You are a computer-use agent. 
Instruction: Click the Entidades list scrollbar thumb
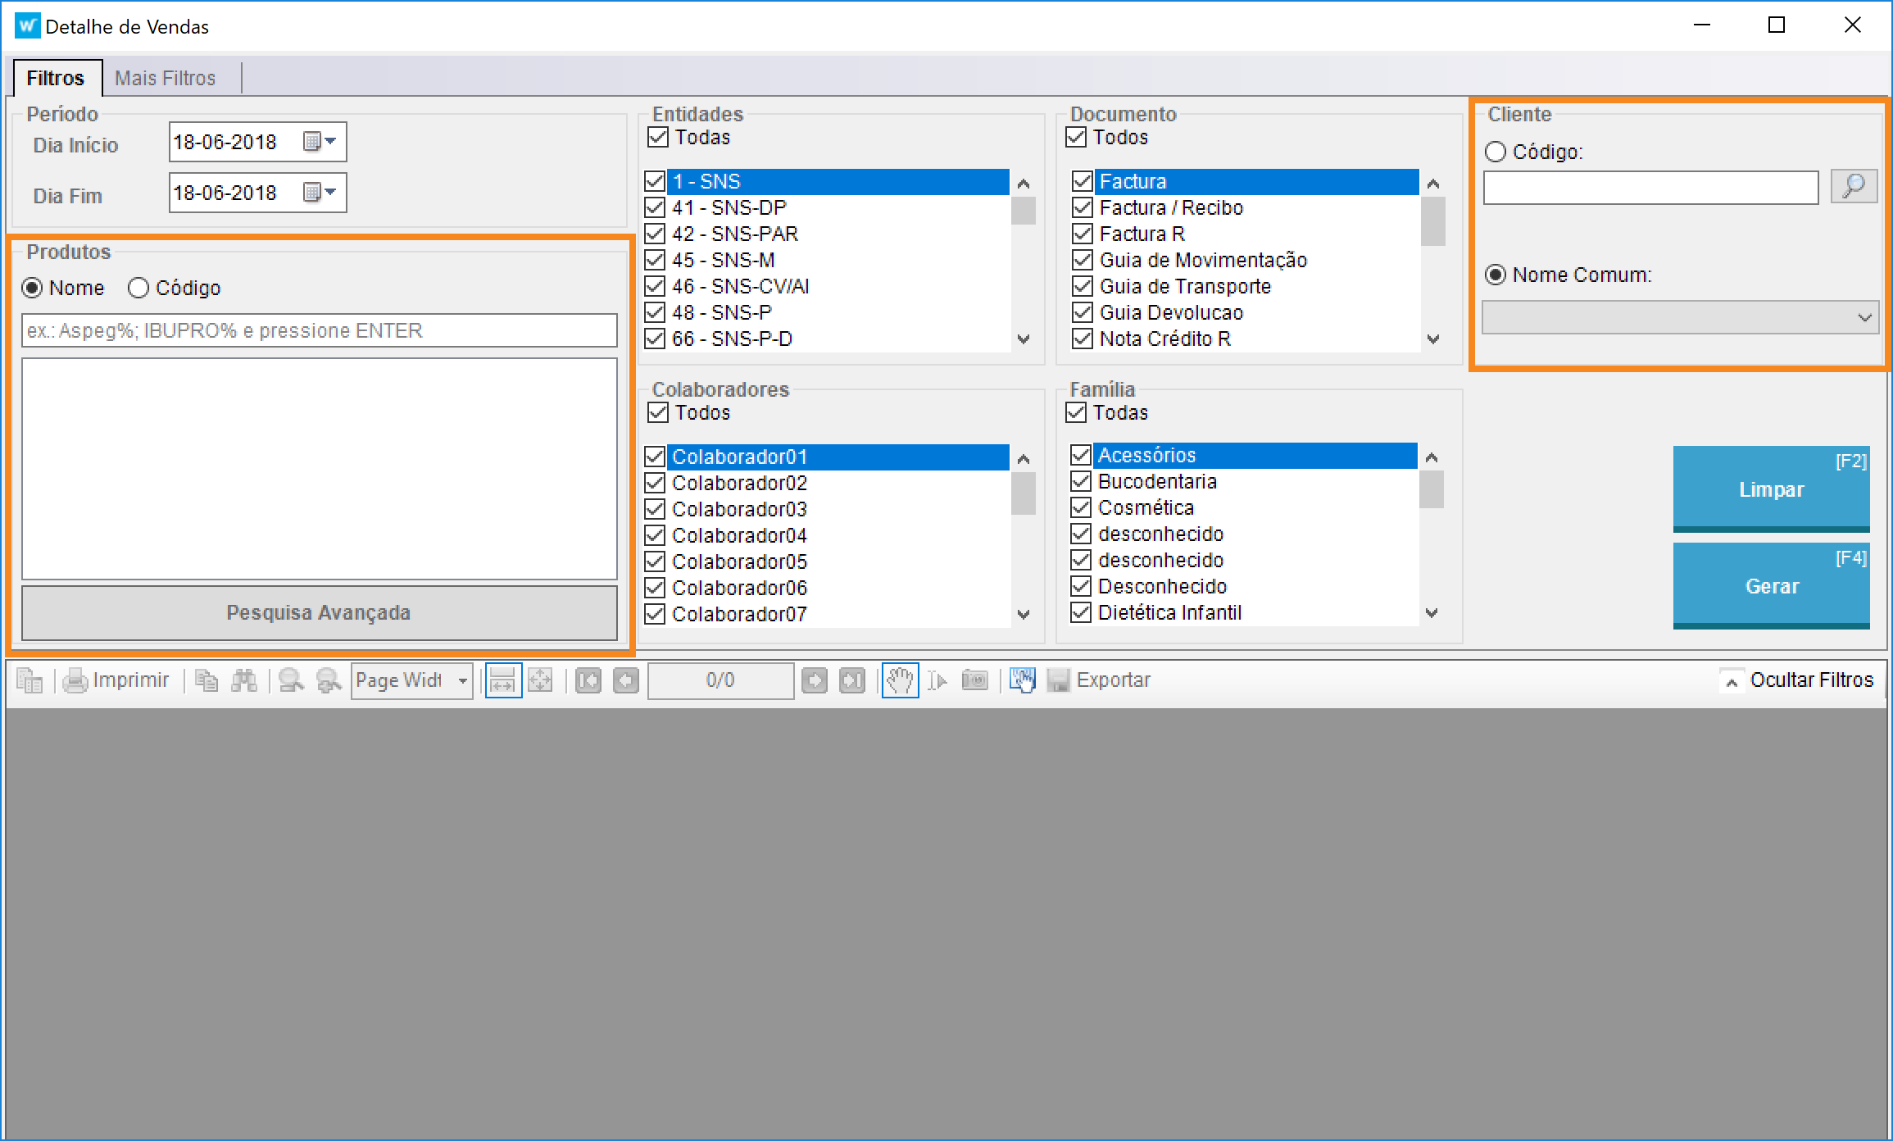click(x=1024, y=211)
